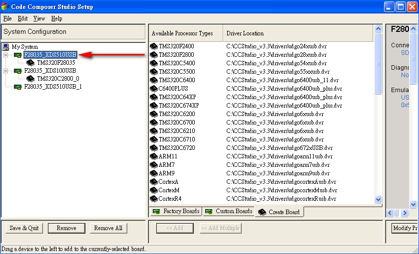Sort by Available Processor Types column header
The height and width of the screenshot is (254, 419).
pos(186,33)
